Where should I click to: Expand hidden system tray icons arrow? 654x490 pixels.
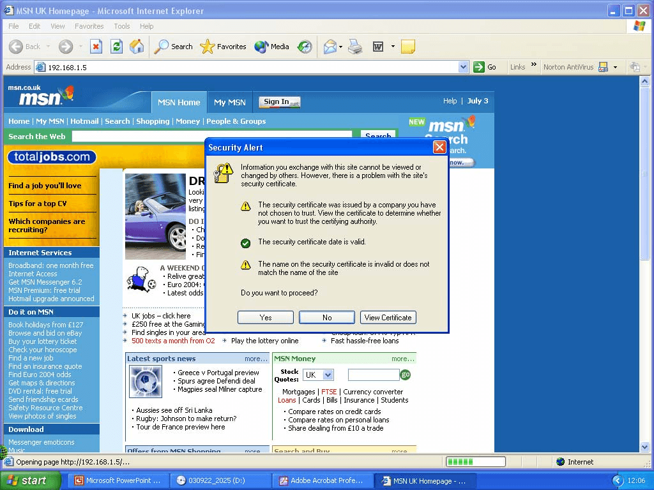618,481
